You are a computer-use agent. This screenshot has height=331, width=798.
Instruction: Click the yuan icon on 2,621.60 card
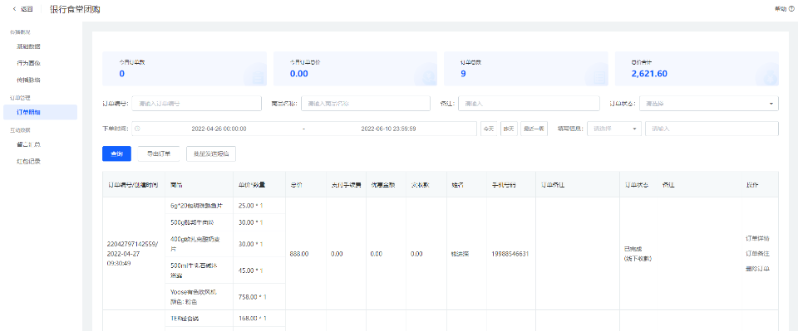pos(770,77)
